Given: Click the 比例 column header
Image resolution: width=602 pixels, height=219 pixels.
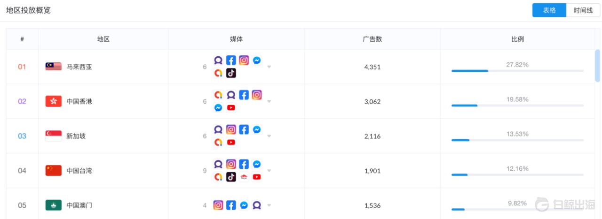Looking at the screenshot, I should tap(517, 39).
